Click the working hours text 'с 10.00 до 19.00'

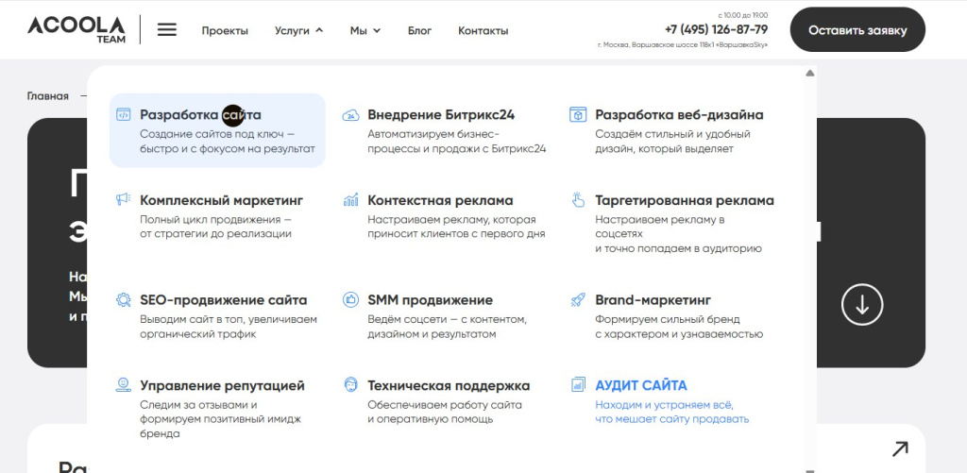pyautogui.click(x=743, y=15)
